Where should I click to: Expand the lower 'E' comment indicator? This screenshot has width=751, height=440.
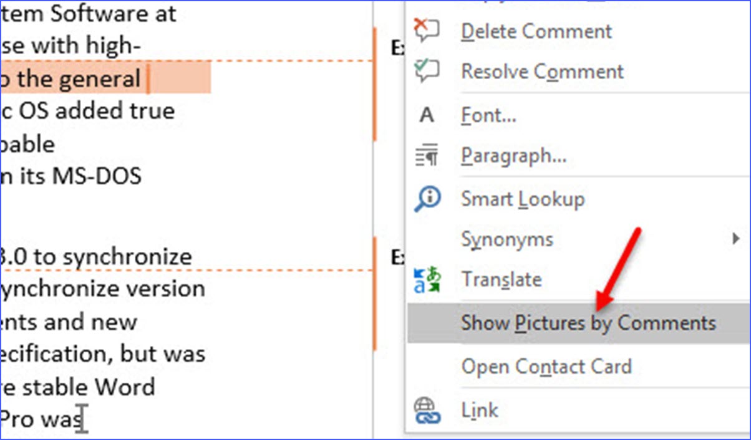click(x=397, y=257)
